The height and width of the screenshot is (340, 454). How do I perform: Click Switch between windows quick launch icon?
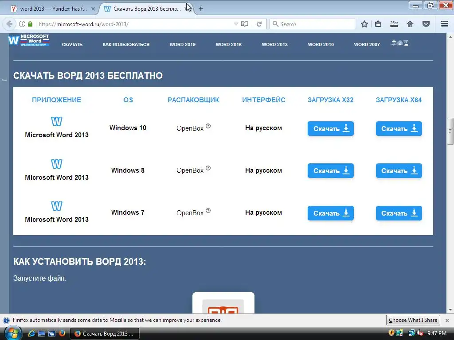[x=52, y=333]
